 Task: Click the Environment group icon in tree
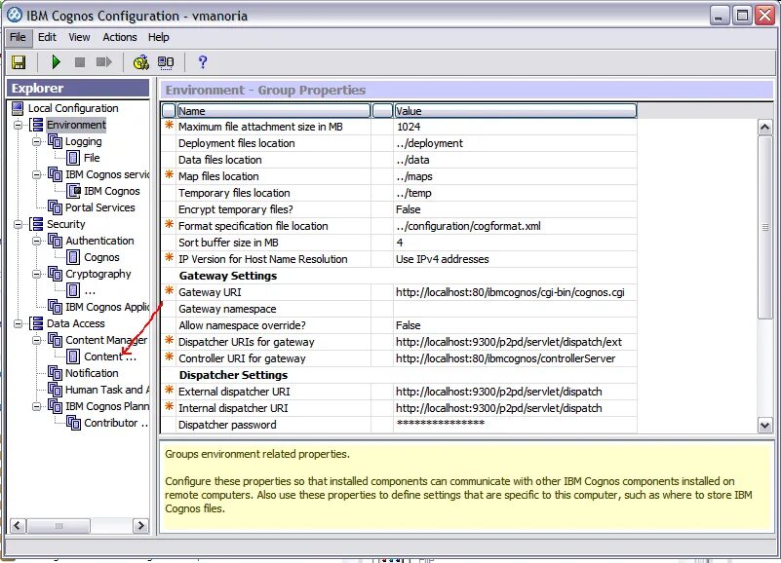click(x=36, y=125)
